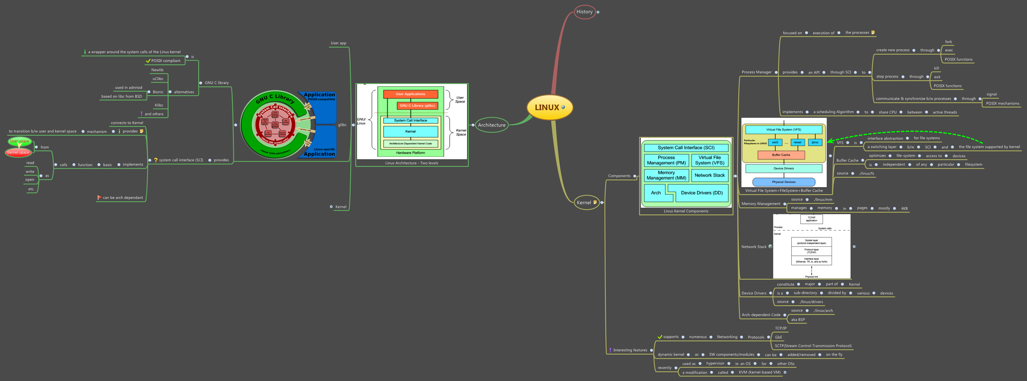Open the notes icon next to 'the processes'

pyautogui.click(x=873, y=33)
